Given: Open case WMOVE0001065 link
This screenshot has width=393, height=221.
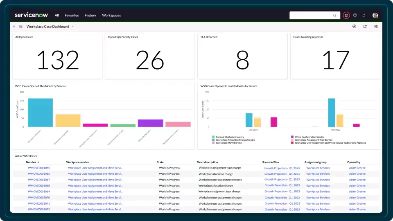Looking at the screenshot, I should (x=39, y=168).
